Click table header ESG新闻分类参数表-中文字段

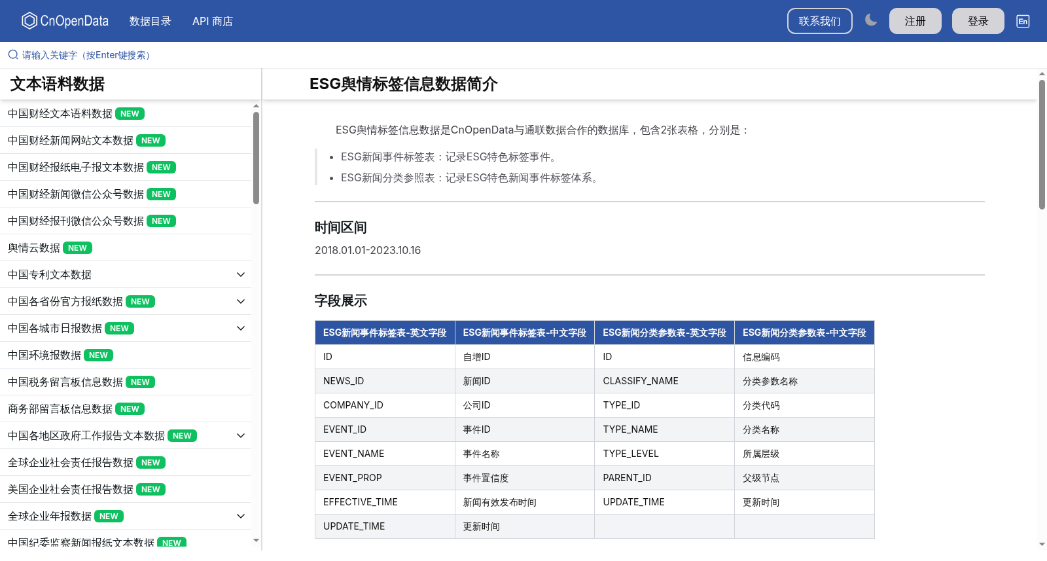pyautogui.click(x=804, y=333)
